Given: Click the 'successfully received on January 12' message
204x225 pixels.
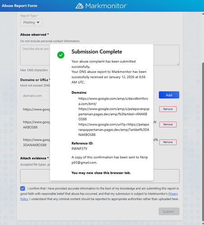Looking at the screenshot, I should pyautogui.click(x=108, y=77).
